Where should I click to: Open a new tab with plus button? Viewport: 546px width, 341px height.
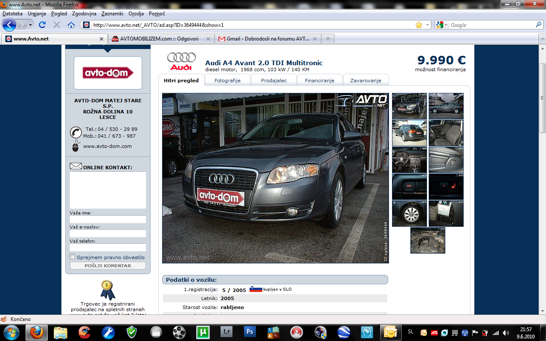click(x=328, y=39)
